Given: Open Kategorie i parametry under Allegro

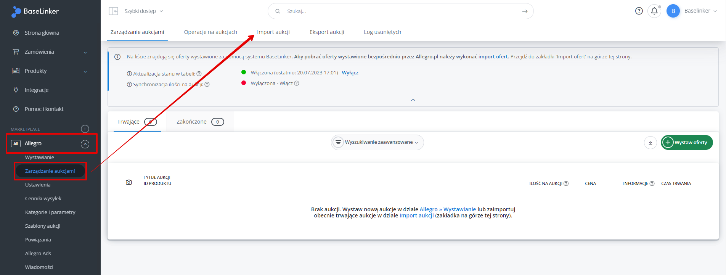Looking at the screenshot, I should pos(50,212).
